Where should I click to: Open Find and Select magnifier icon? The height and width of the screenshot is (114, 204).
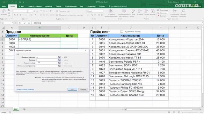tap(183, 11)
